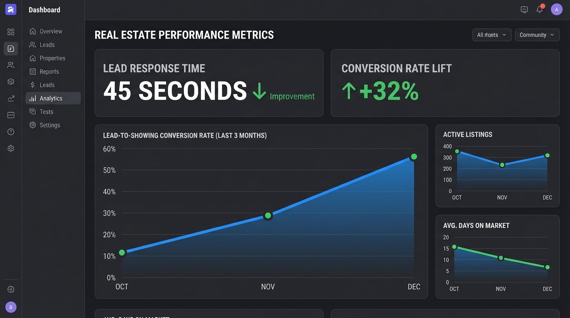Select the DEC data point on conversion chart
This screenshot has width=570, height=318.
point(413,157)
